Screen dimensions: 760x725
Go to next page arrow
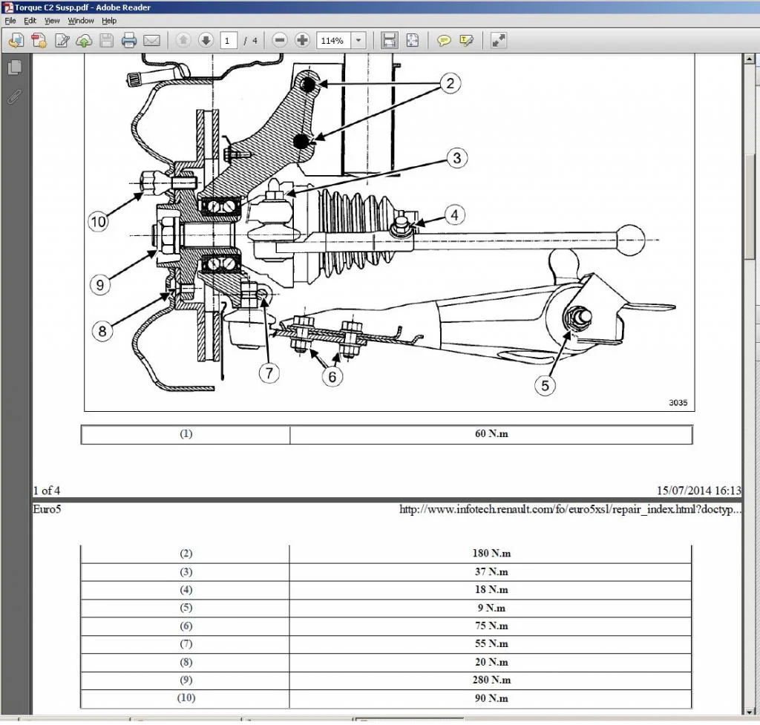pyautogui.click(x=206, y=40)
